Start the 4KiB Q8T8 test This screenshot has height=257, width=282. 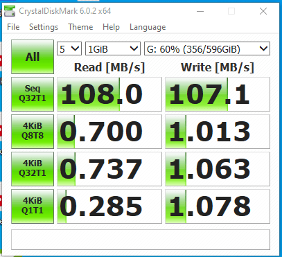[x=33, y=132]
